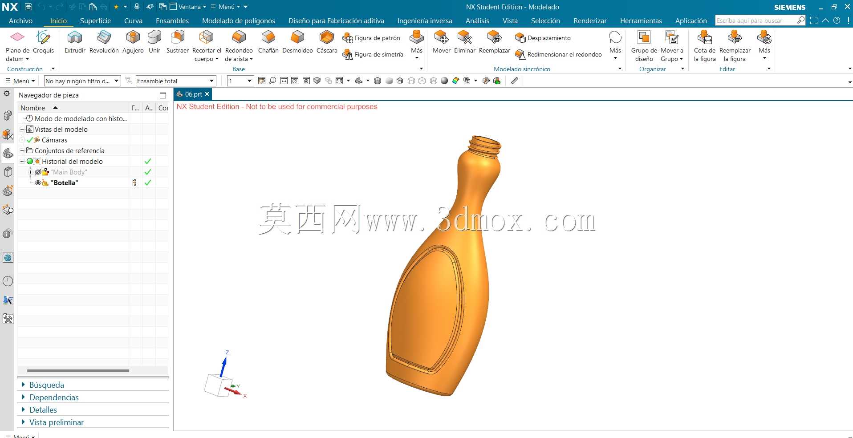Maximize the Navegador de pieza panel
The image size is (853, 438).
[163, 95]
